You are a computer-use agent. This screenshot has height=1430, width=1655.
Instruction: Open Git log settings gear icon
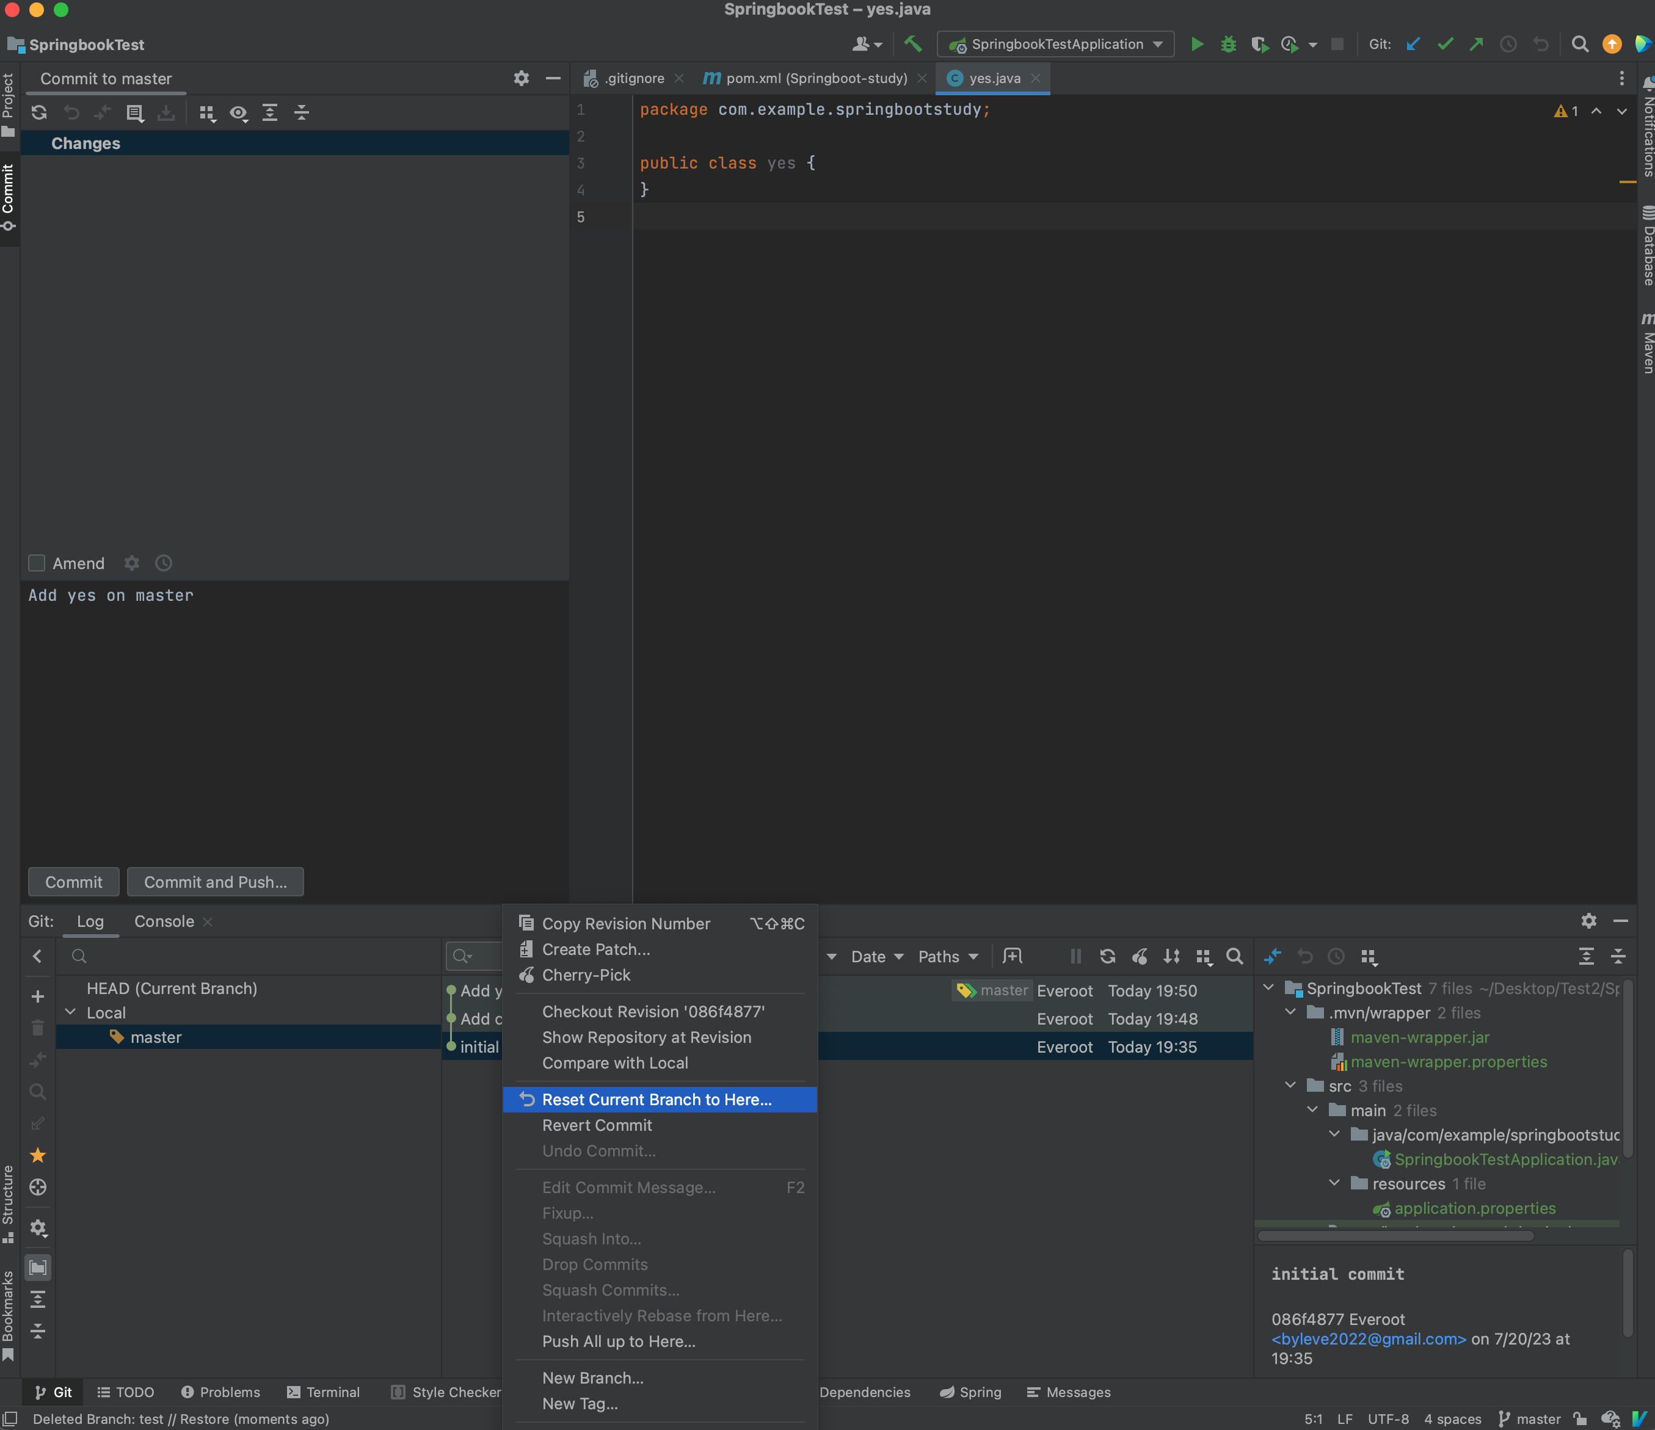pos(1588,921)
